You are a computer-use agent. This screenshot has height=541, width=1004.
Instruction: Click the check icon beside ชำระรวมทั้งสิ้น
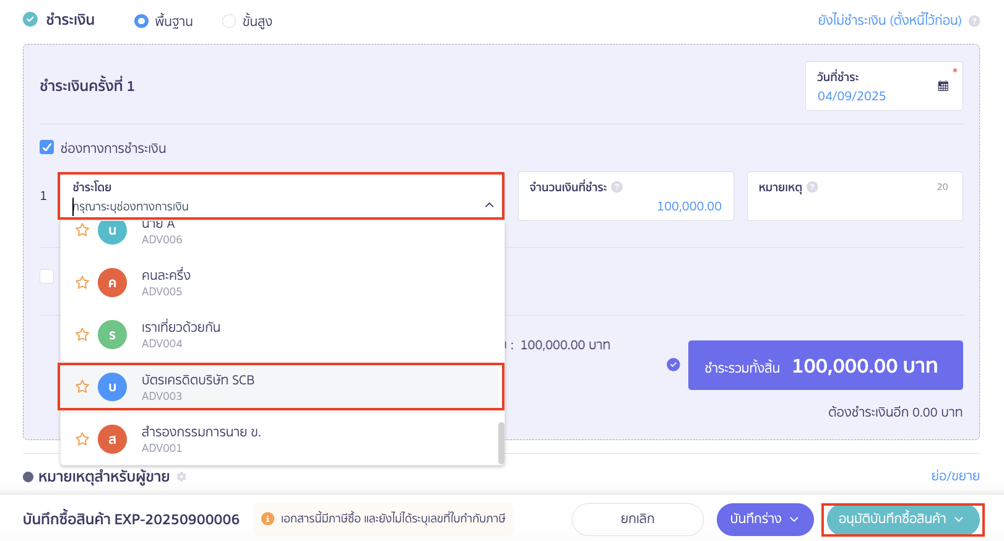673,365
